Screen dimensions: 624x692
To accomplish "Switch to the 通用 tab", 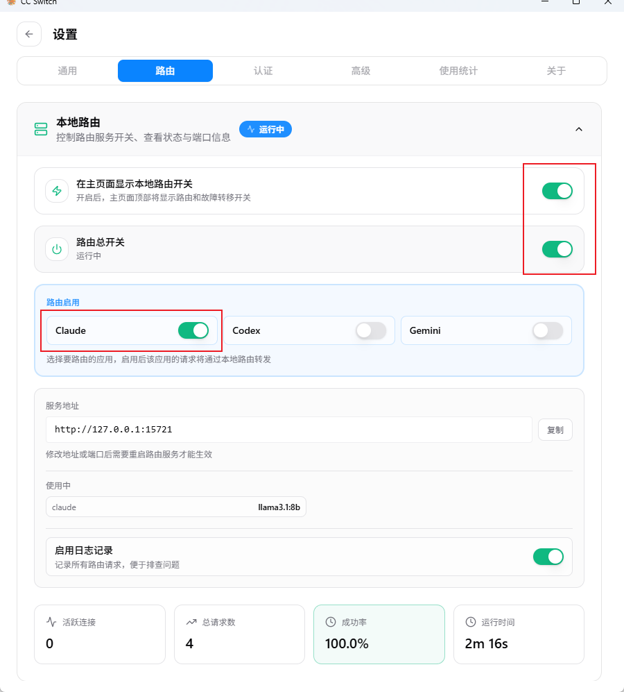I will tap(67, 71).
